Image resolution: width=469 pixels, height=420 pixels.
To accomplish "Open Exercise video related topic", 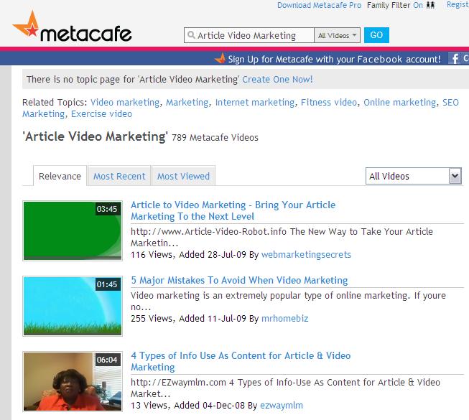I will tap(101, 114).
